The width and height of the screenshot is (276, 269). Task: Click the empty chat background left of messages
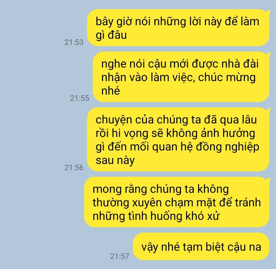32,133
